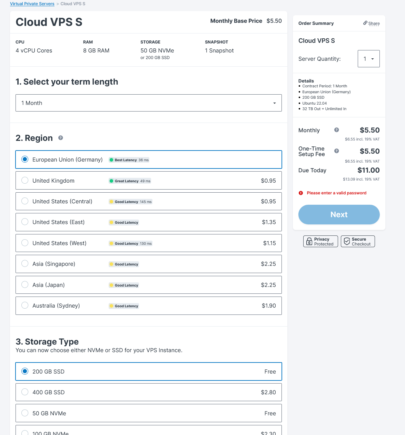This screenshot has width=405, height=435.
Task: Open the term length dropdown
Action: (x=148, y=103)
